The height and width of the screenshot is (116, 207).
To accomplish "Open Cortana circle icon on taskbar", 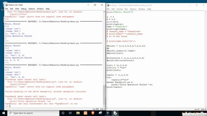I will click(x=63, y=113).
